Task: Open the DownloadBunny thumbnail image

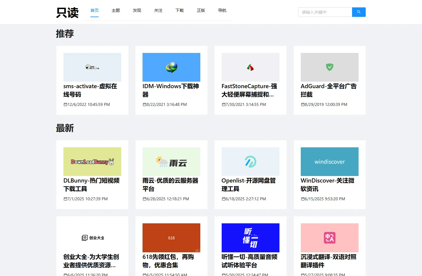Action: click(x=92, y=162)
